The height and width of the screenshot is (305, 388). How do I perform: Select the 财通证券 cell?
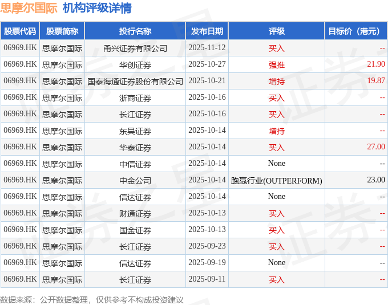(x=135, y=214)
